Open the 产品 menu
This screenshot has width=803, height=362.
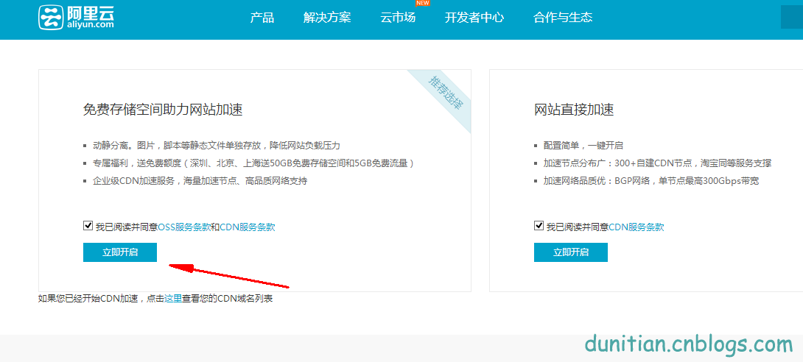coord(262,17)
